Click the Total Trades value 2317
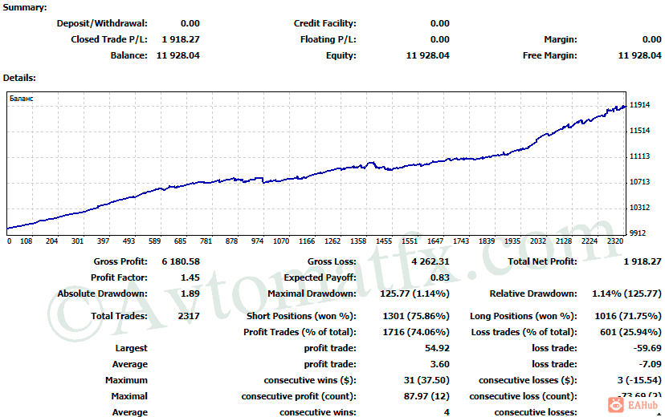This screenshot has width=665, height=417. [x=189, y=316]
